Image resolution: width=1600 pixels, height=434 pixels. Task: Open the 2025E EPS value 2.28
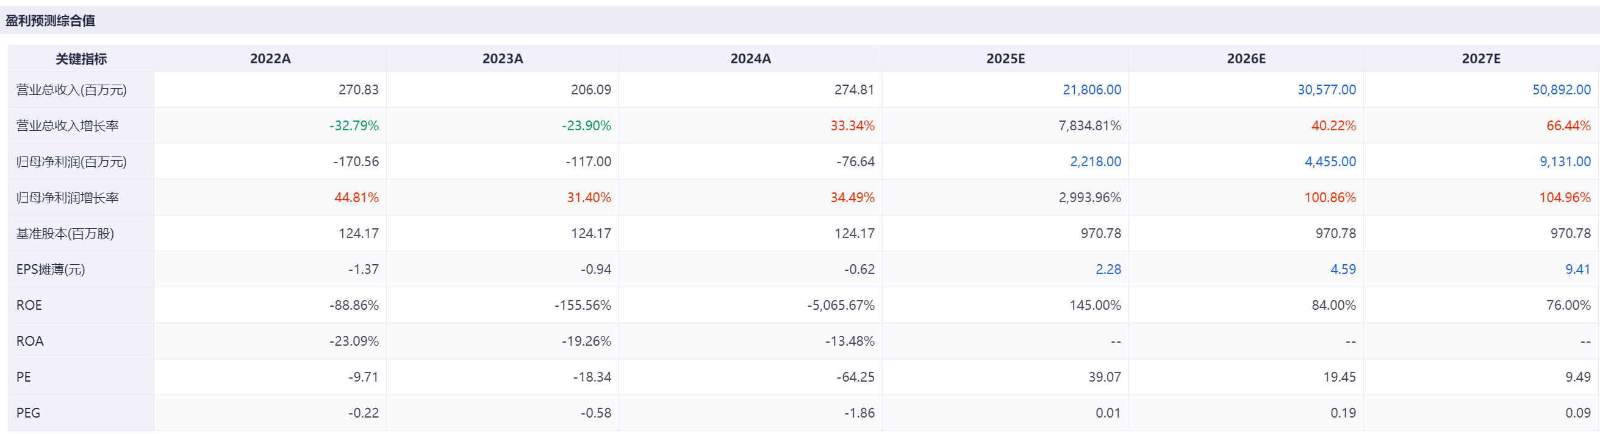point(1108,270)
